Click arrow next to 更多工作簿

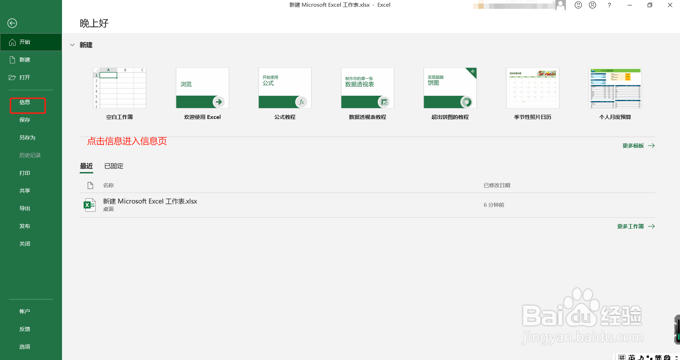(x=651, y=227)
